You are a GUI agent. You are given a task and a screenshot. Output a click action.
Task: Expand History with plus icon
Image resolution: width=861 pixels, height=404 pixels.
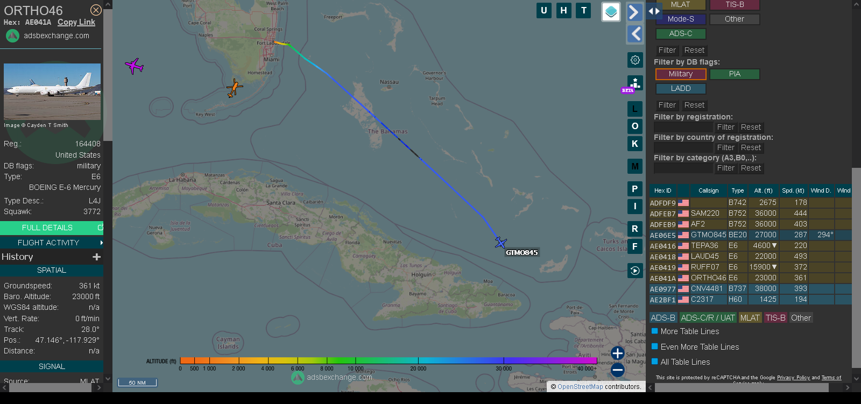pos(97,257)
